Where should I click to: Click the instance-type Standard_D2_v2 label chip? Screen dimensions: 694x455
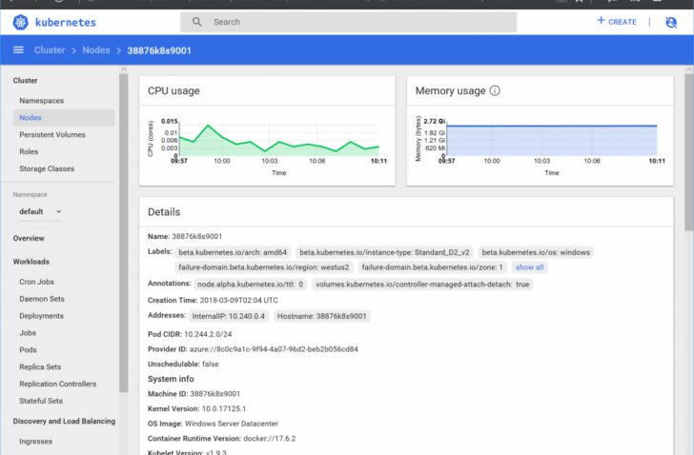point(384,252)
